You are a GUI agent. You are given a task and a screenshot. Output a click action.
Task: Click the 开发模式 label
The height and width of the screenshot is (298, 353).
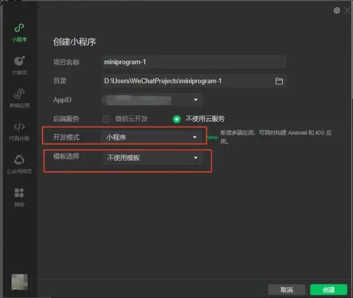[66, 137]
